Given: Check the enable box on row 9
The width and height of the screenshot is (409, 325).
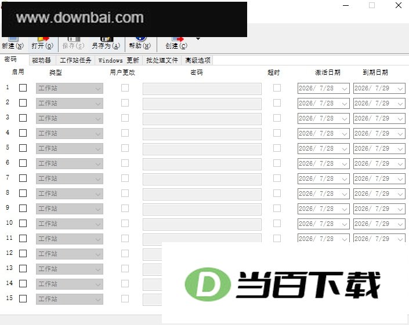Looking at the screenshot, I should [x=23, y=209].
